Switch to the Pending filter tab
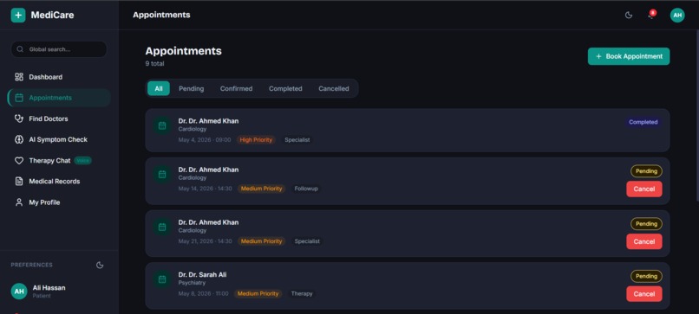 (x=192, y=88)
